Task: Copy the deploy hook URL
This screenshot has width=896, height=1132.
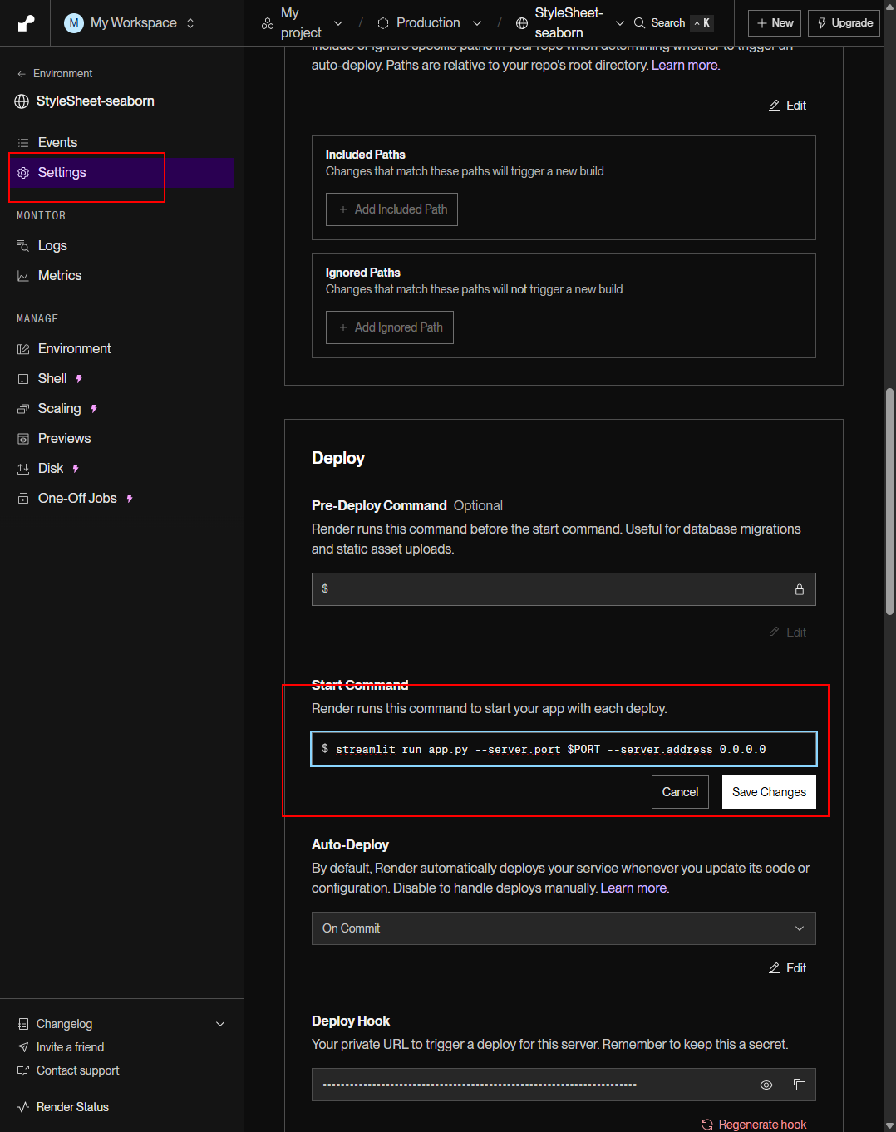Action: tap(800, 1085)
